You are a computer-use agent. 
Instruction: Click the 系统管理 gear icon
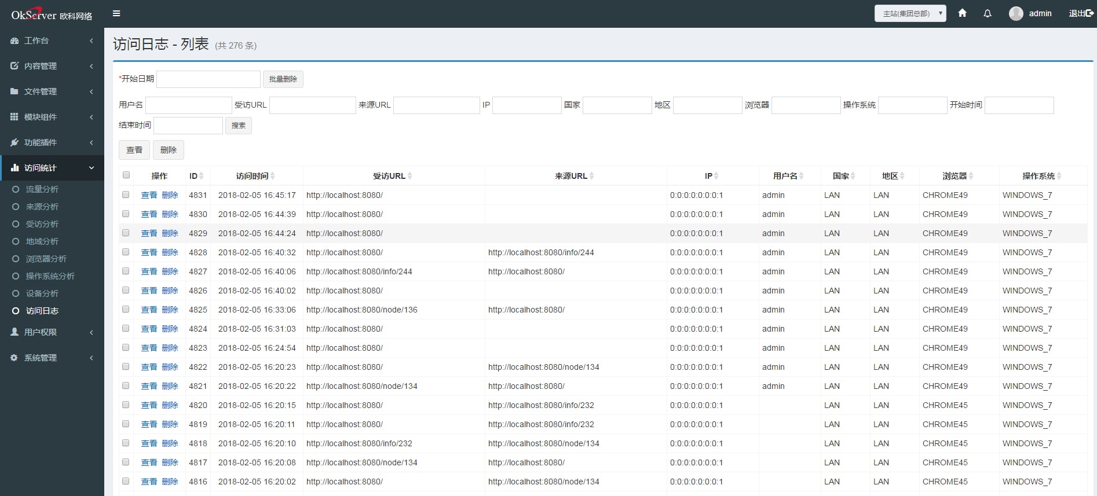[x=14, y=358]
